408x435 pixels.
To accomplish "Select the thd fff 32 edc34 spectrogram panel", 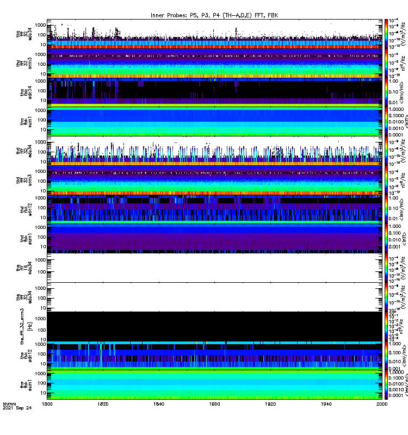I will coord(214,151).
